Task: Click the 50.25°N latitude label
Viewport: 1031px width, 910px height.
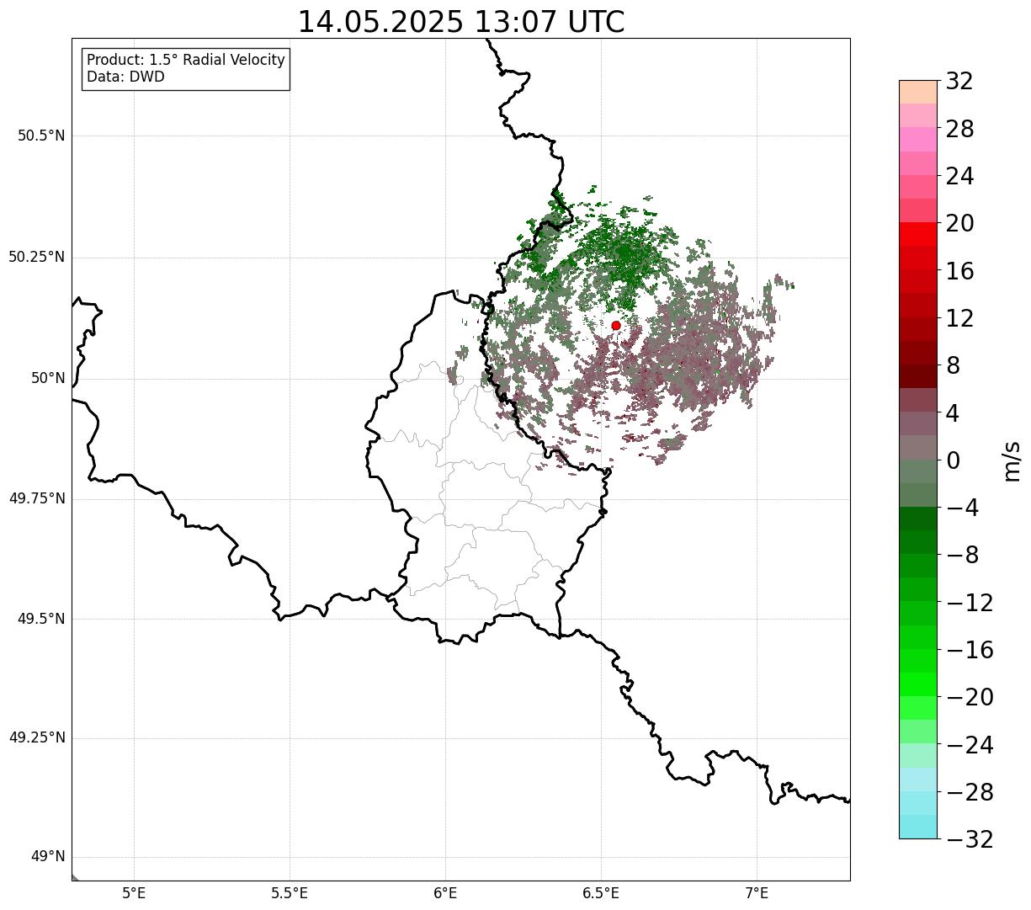Action: [x=36, y=257]
